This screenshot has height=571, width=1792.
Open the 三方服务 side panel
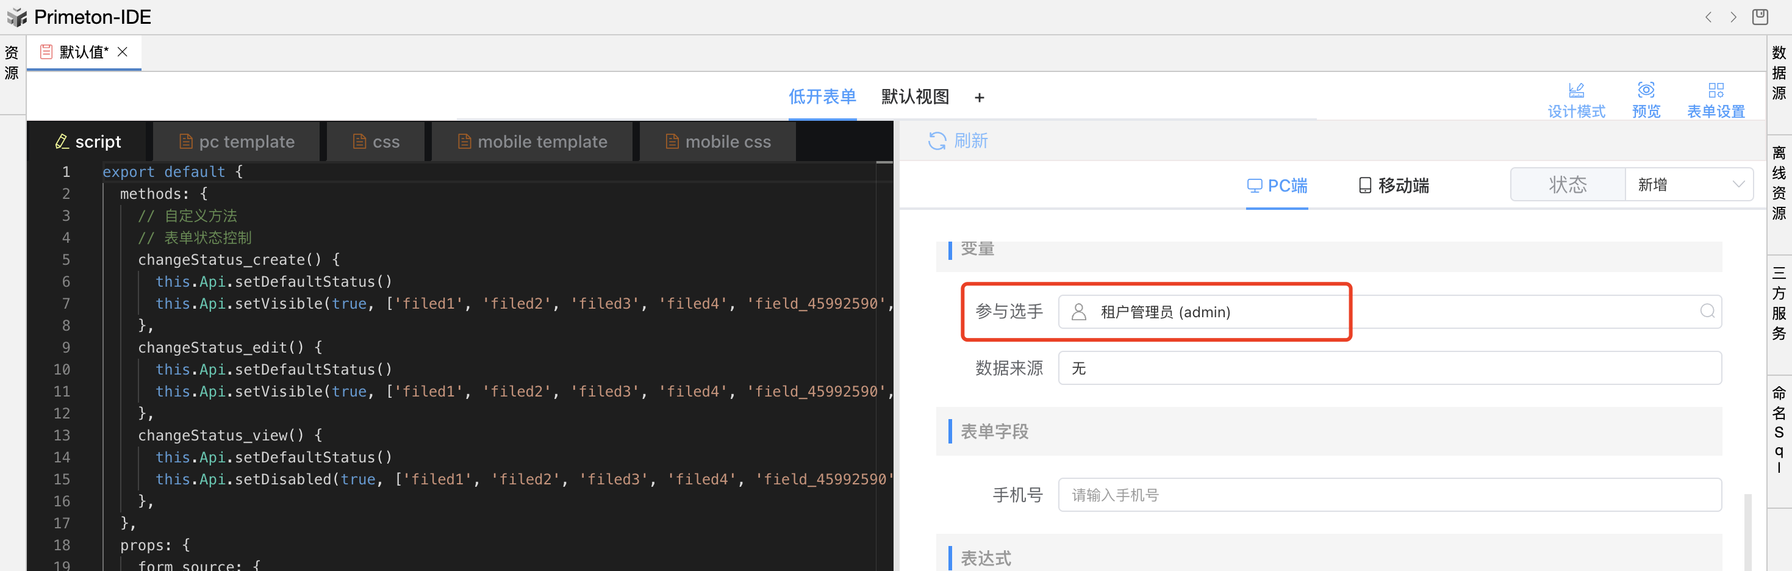pos(1779,303)
